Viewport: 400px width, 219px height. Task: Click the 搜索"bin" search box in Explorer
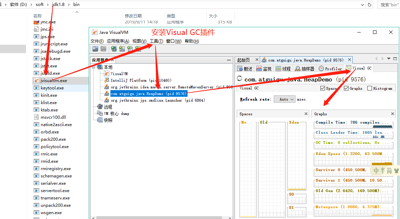pos(388,5)
